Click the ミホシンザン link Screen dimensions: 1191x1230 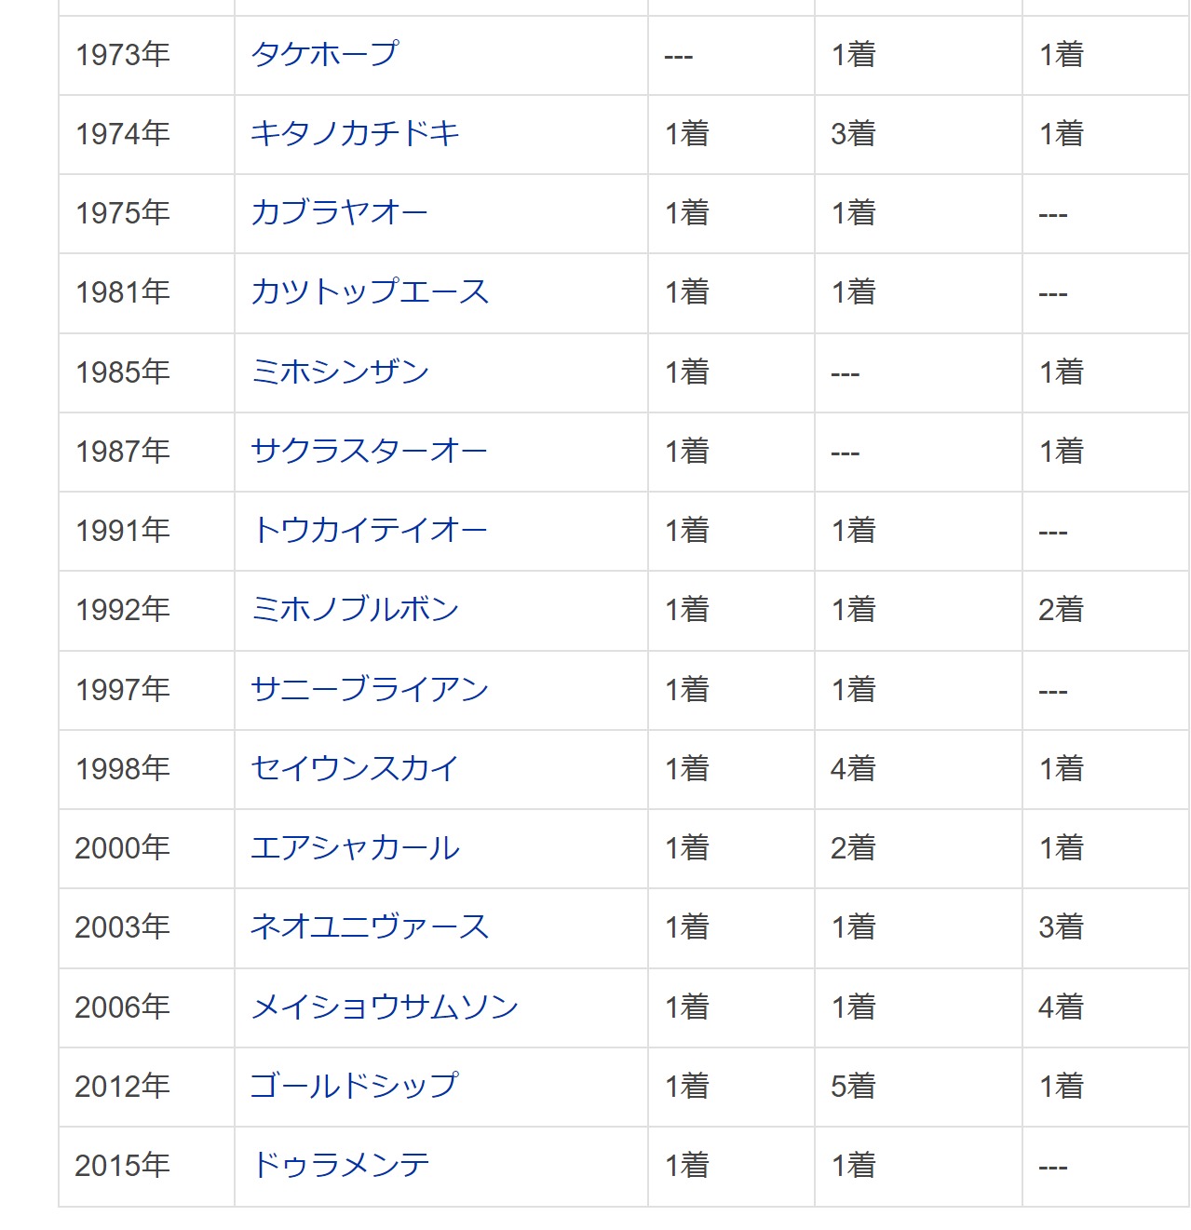tap(340, 372)
